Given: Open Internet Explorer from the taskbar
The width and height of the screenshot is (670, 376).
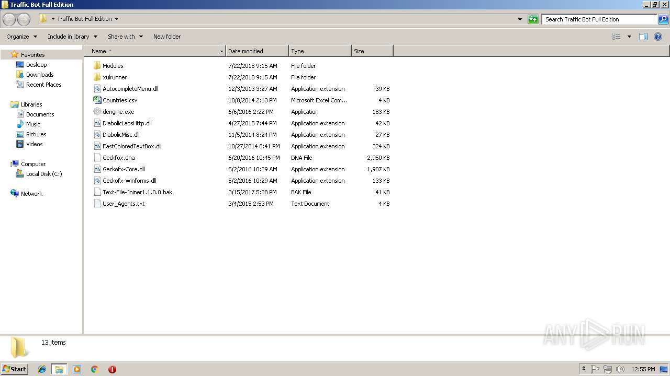Looking at the screenshot, I should tap(42, 369).
